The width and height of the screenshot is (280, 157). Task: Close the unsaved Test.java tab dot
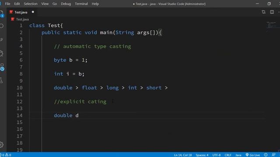[x=33, y=12]
